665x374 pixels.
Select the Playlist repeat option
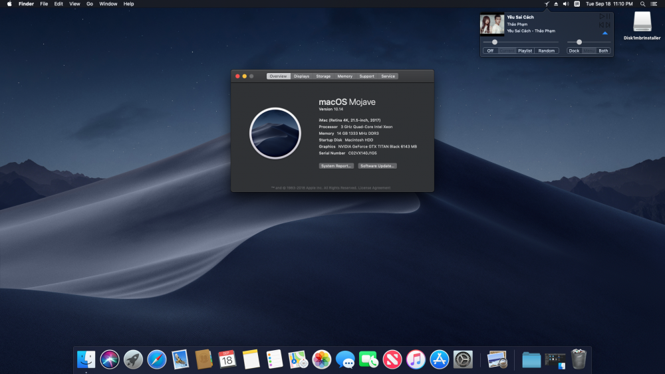[525, 51]
